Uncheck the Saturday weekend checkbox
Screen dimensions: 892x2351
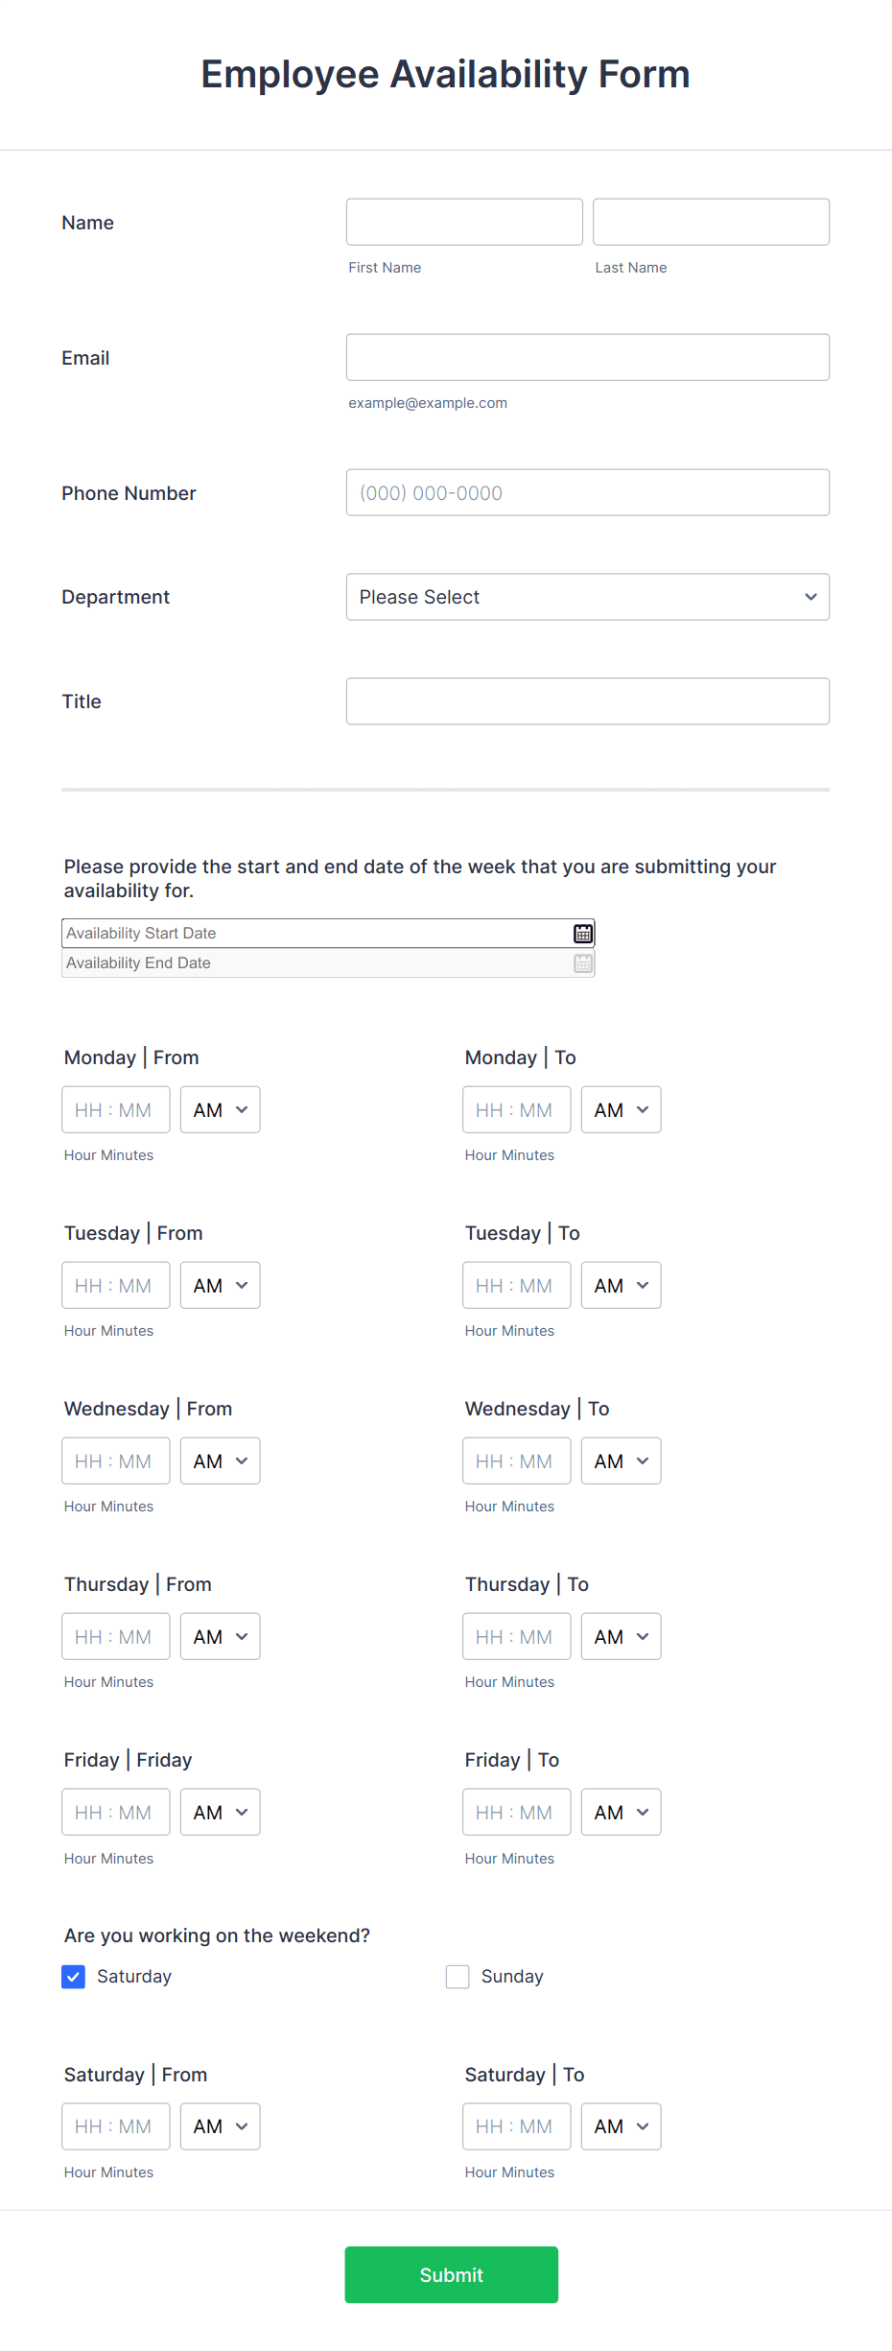(74, 1977)
